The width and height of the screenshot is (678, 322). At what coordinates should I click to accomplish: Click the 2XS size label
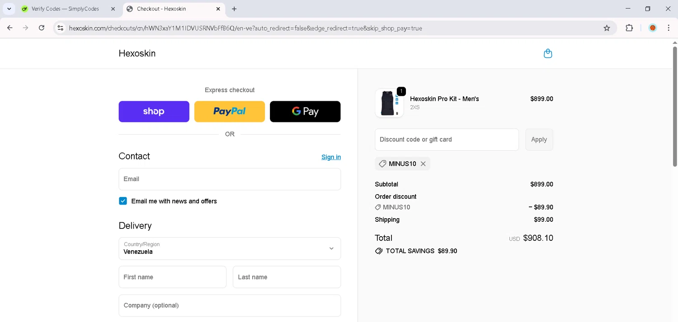414,107
